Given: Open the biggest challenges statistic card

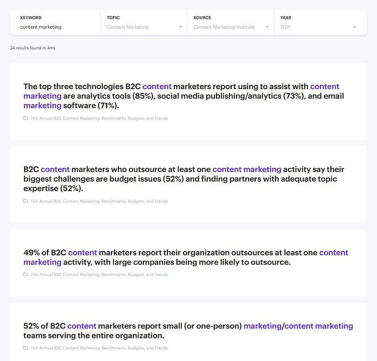Looking at the screenshot, I should pyautogui.click(x=188, y=185).
